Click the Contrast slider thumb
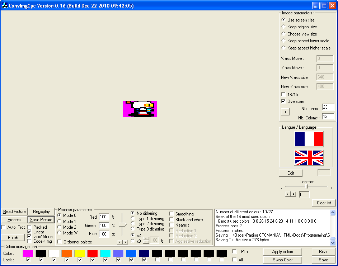The height and width of the screenshot is (266, 338). click(307, 186)
